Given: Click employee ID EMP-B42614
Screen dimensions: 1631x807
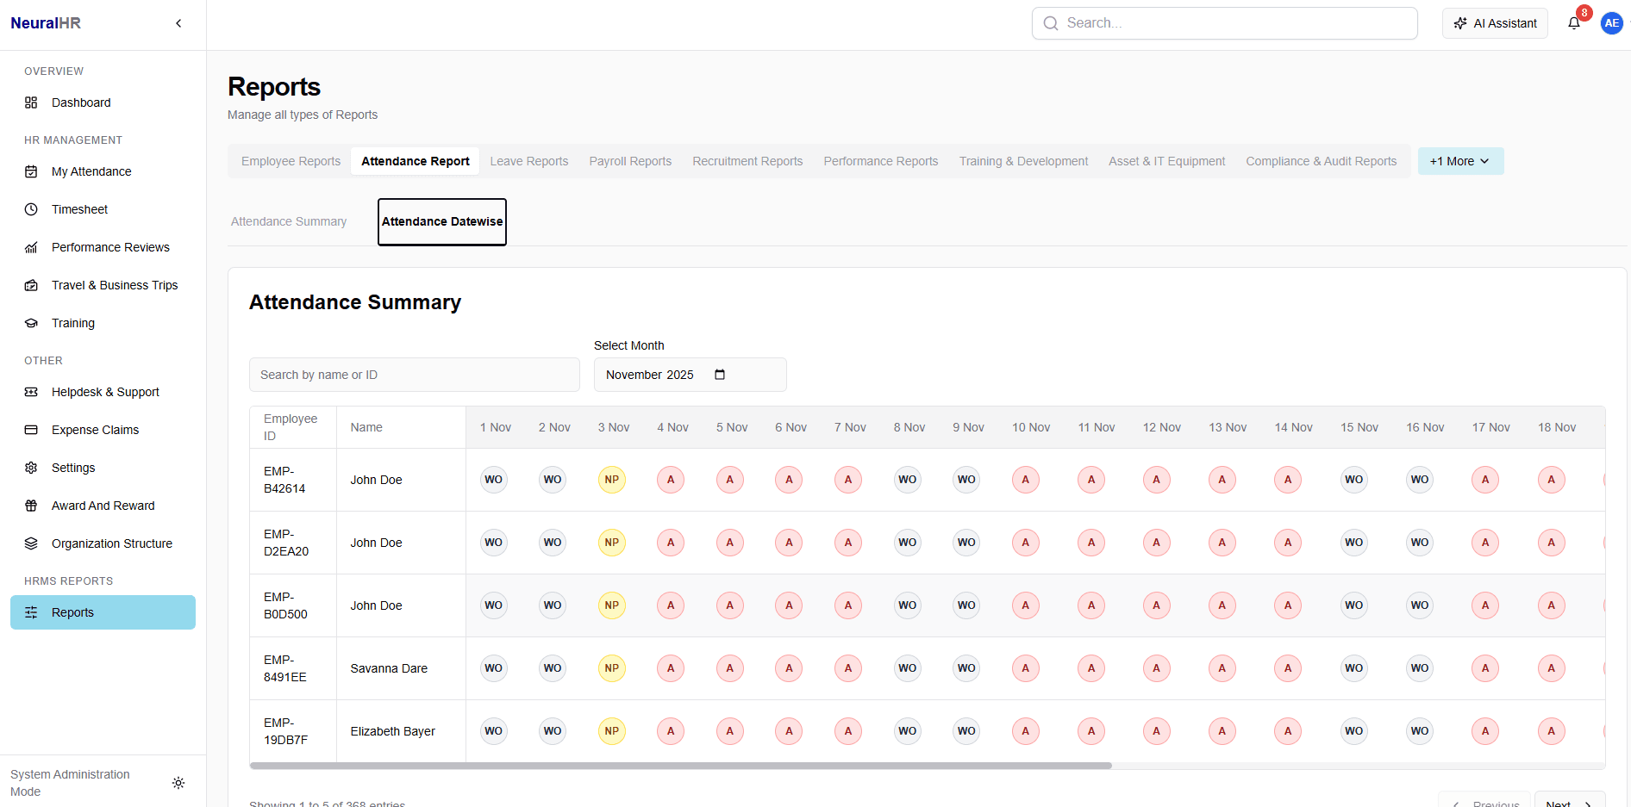Looking at the screenshot, I should (x=284, y=480).
